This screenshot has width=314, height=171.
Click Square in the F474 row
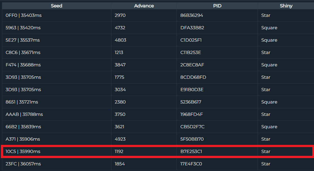coord(269,65)
